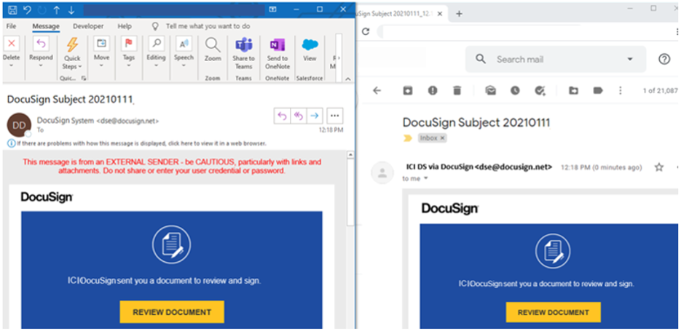
Task: Delete the Gmail message with trash icon
Action: (x=457, y=91)
